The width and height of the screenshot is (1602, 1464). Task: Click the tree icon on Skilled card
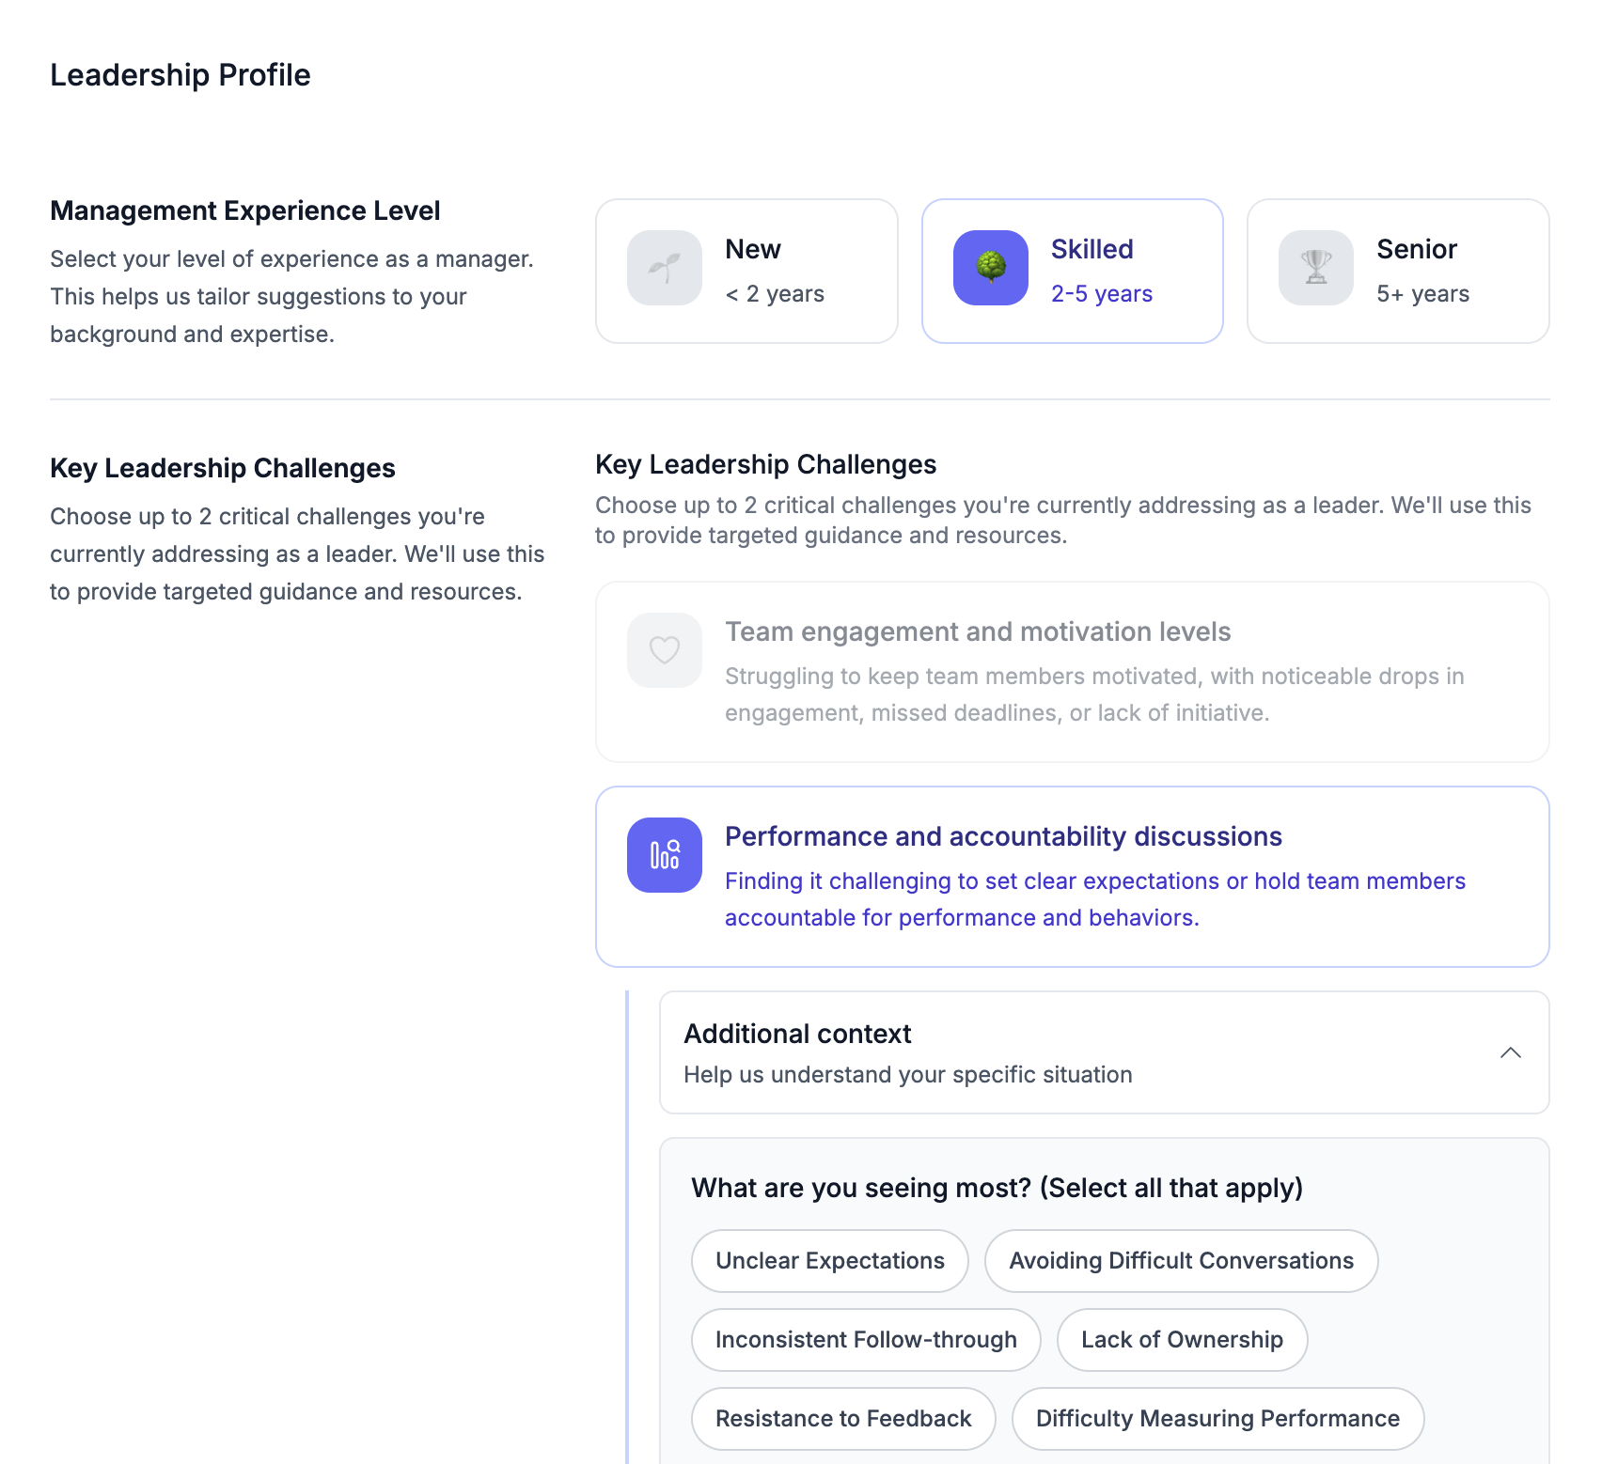[x=991, y=268]
